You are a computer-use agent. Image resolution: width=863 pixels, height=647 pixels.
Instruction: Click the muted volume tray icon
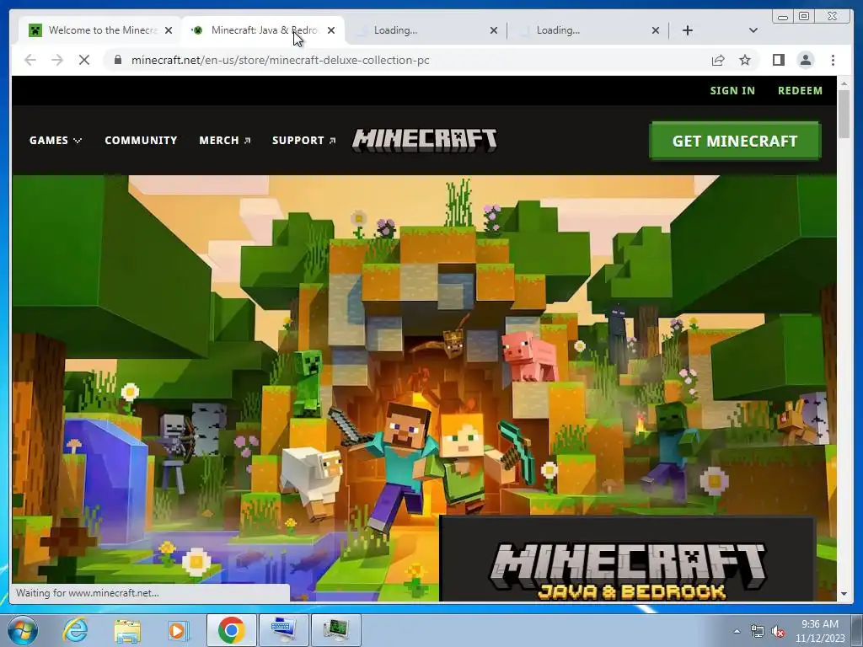tap(778, 631)
